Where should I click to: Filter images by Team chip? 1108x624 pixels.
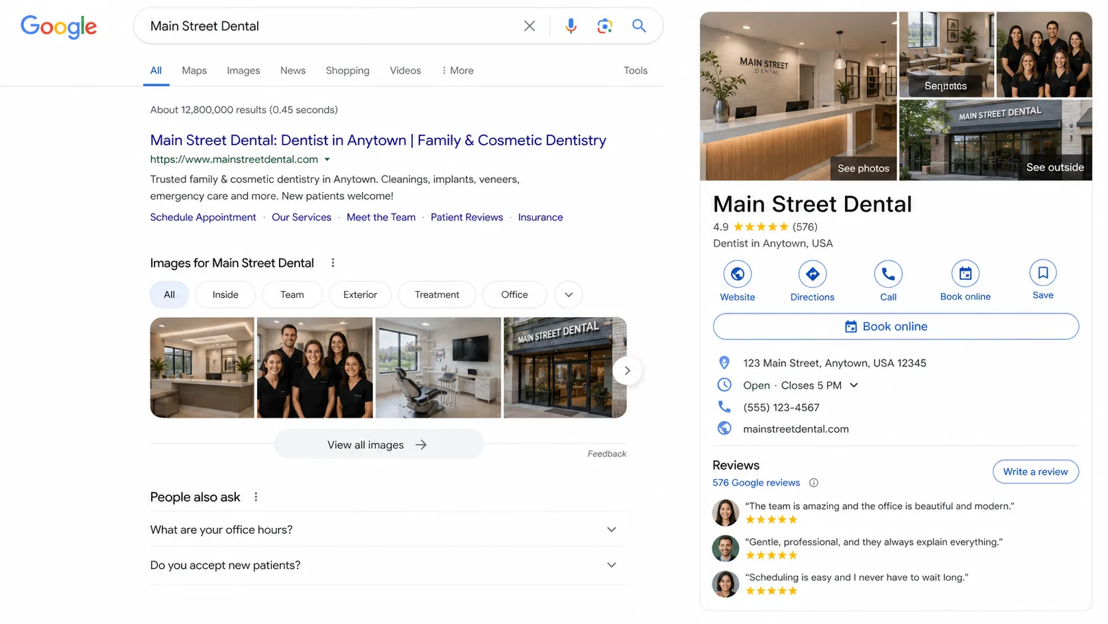coord(292,294)
